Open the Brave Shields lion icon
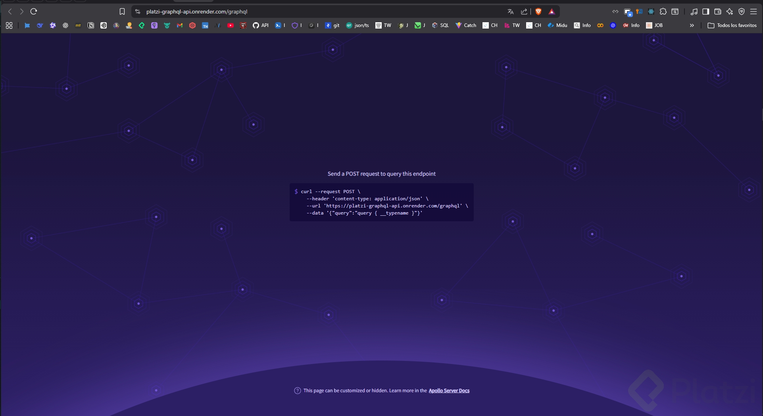 coord(538,12)
